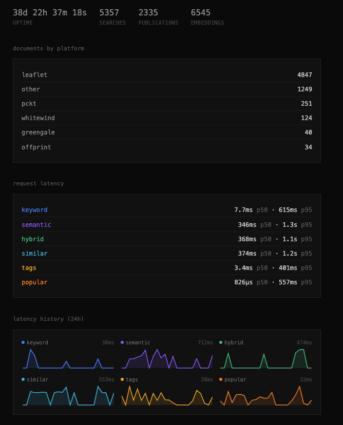Click the teal similar legend dot
343x425 pixels.
click(x=23, y=379)
